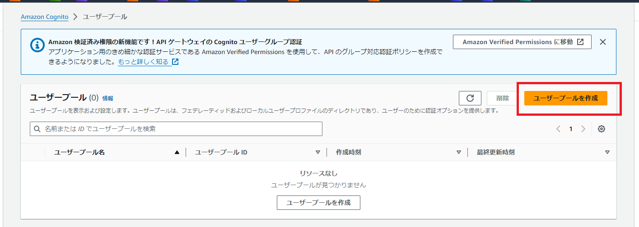Focus the user pool search field
Viewport: 639px width, 227px height.
(x=176, y=129)
